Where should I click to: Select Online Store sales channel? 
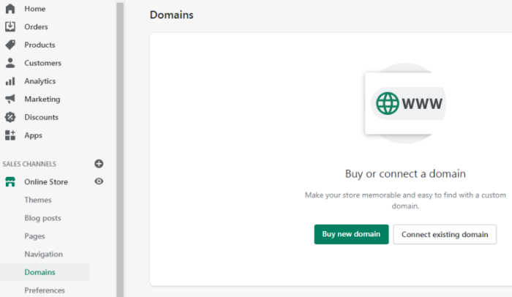[x=46, y=181]
